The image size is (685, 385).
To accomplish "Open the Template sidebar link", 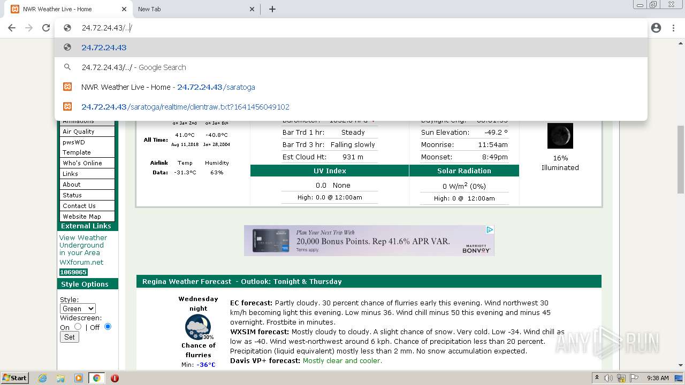I will pos(87,152).
